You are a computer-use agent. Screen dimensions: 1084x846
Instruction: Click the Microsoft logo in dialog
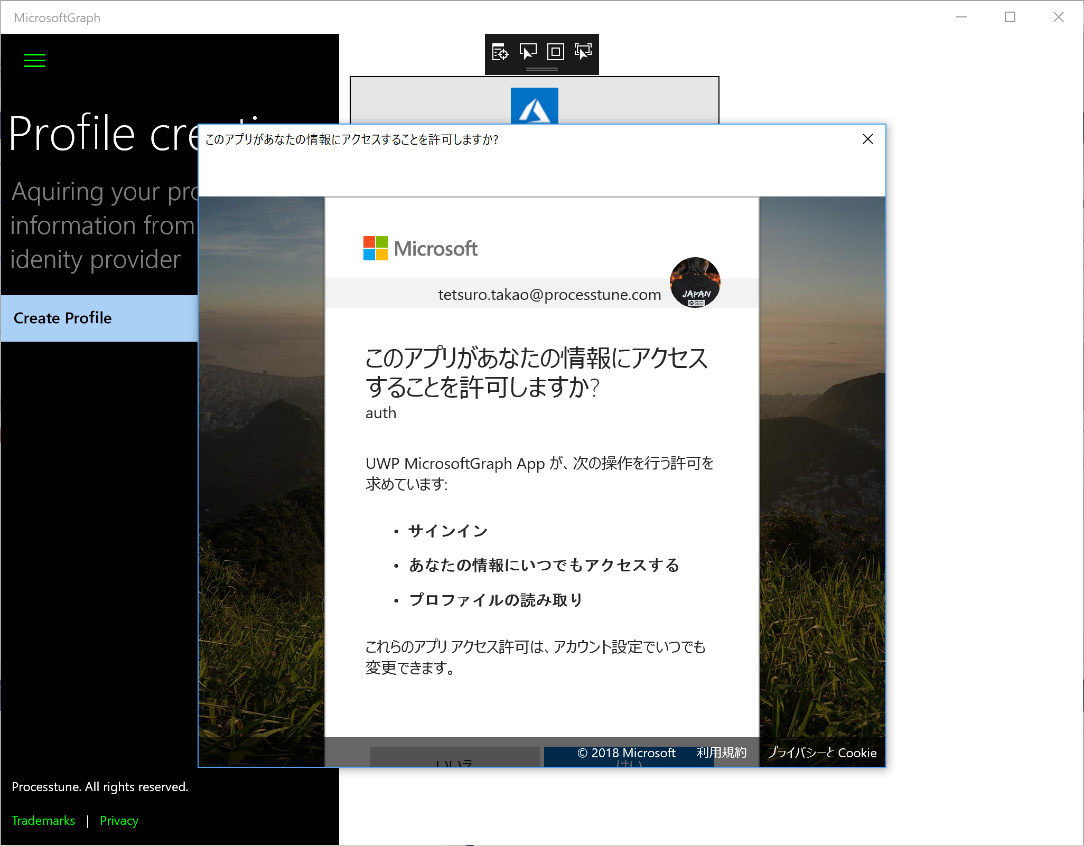point(420,248)
